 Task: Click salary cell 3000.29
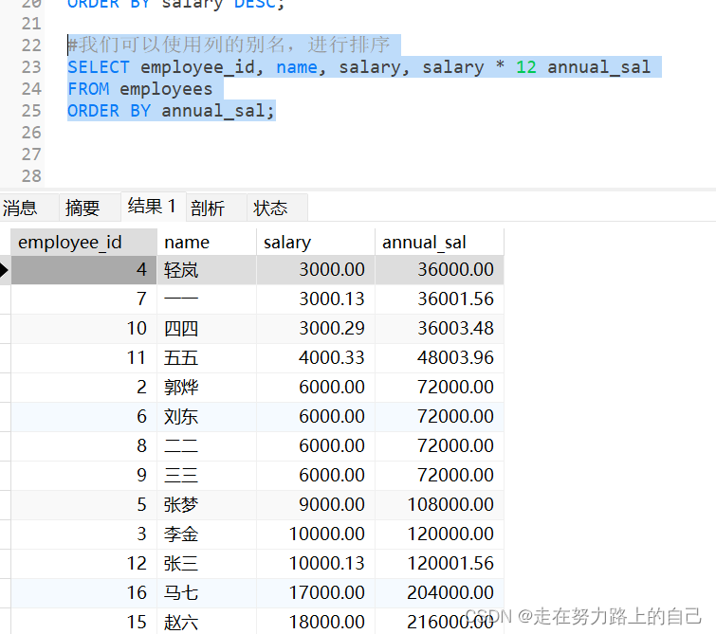tap(316, 329)
